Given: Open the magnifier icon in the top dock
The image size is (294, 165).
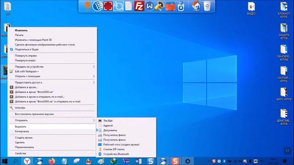Looking at the screenshot, I should pos(119,6).
